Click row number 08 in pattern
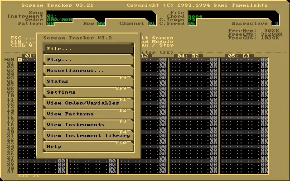 tap(10, 89)
